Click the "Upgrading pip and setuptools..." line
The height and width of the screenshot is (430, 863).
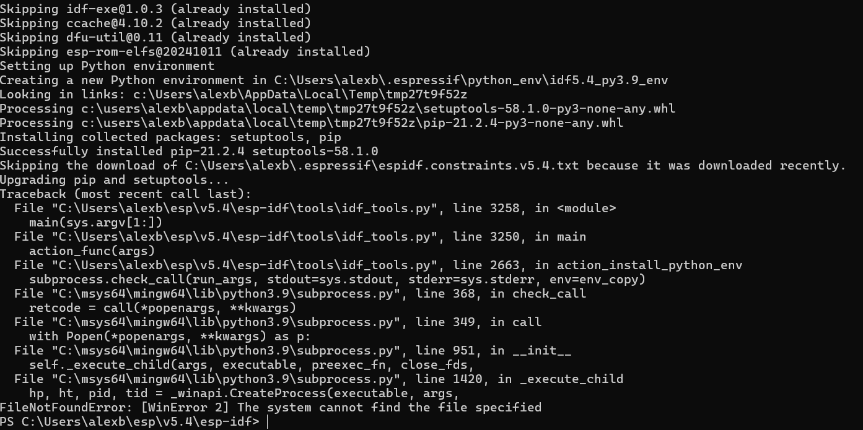coord(114,179)
